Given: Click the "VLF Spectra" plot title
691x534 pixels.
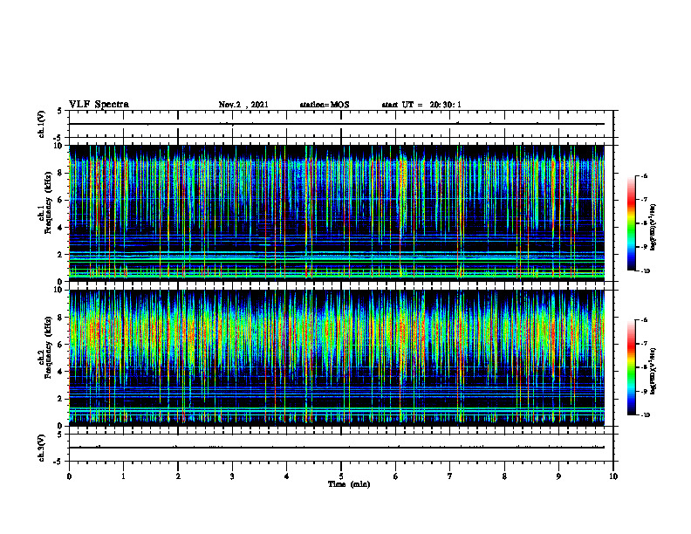Looking at the screenshot, I should pyautogui.click(x=99, y=105).
